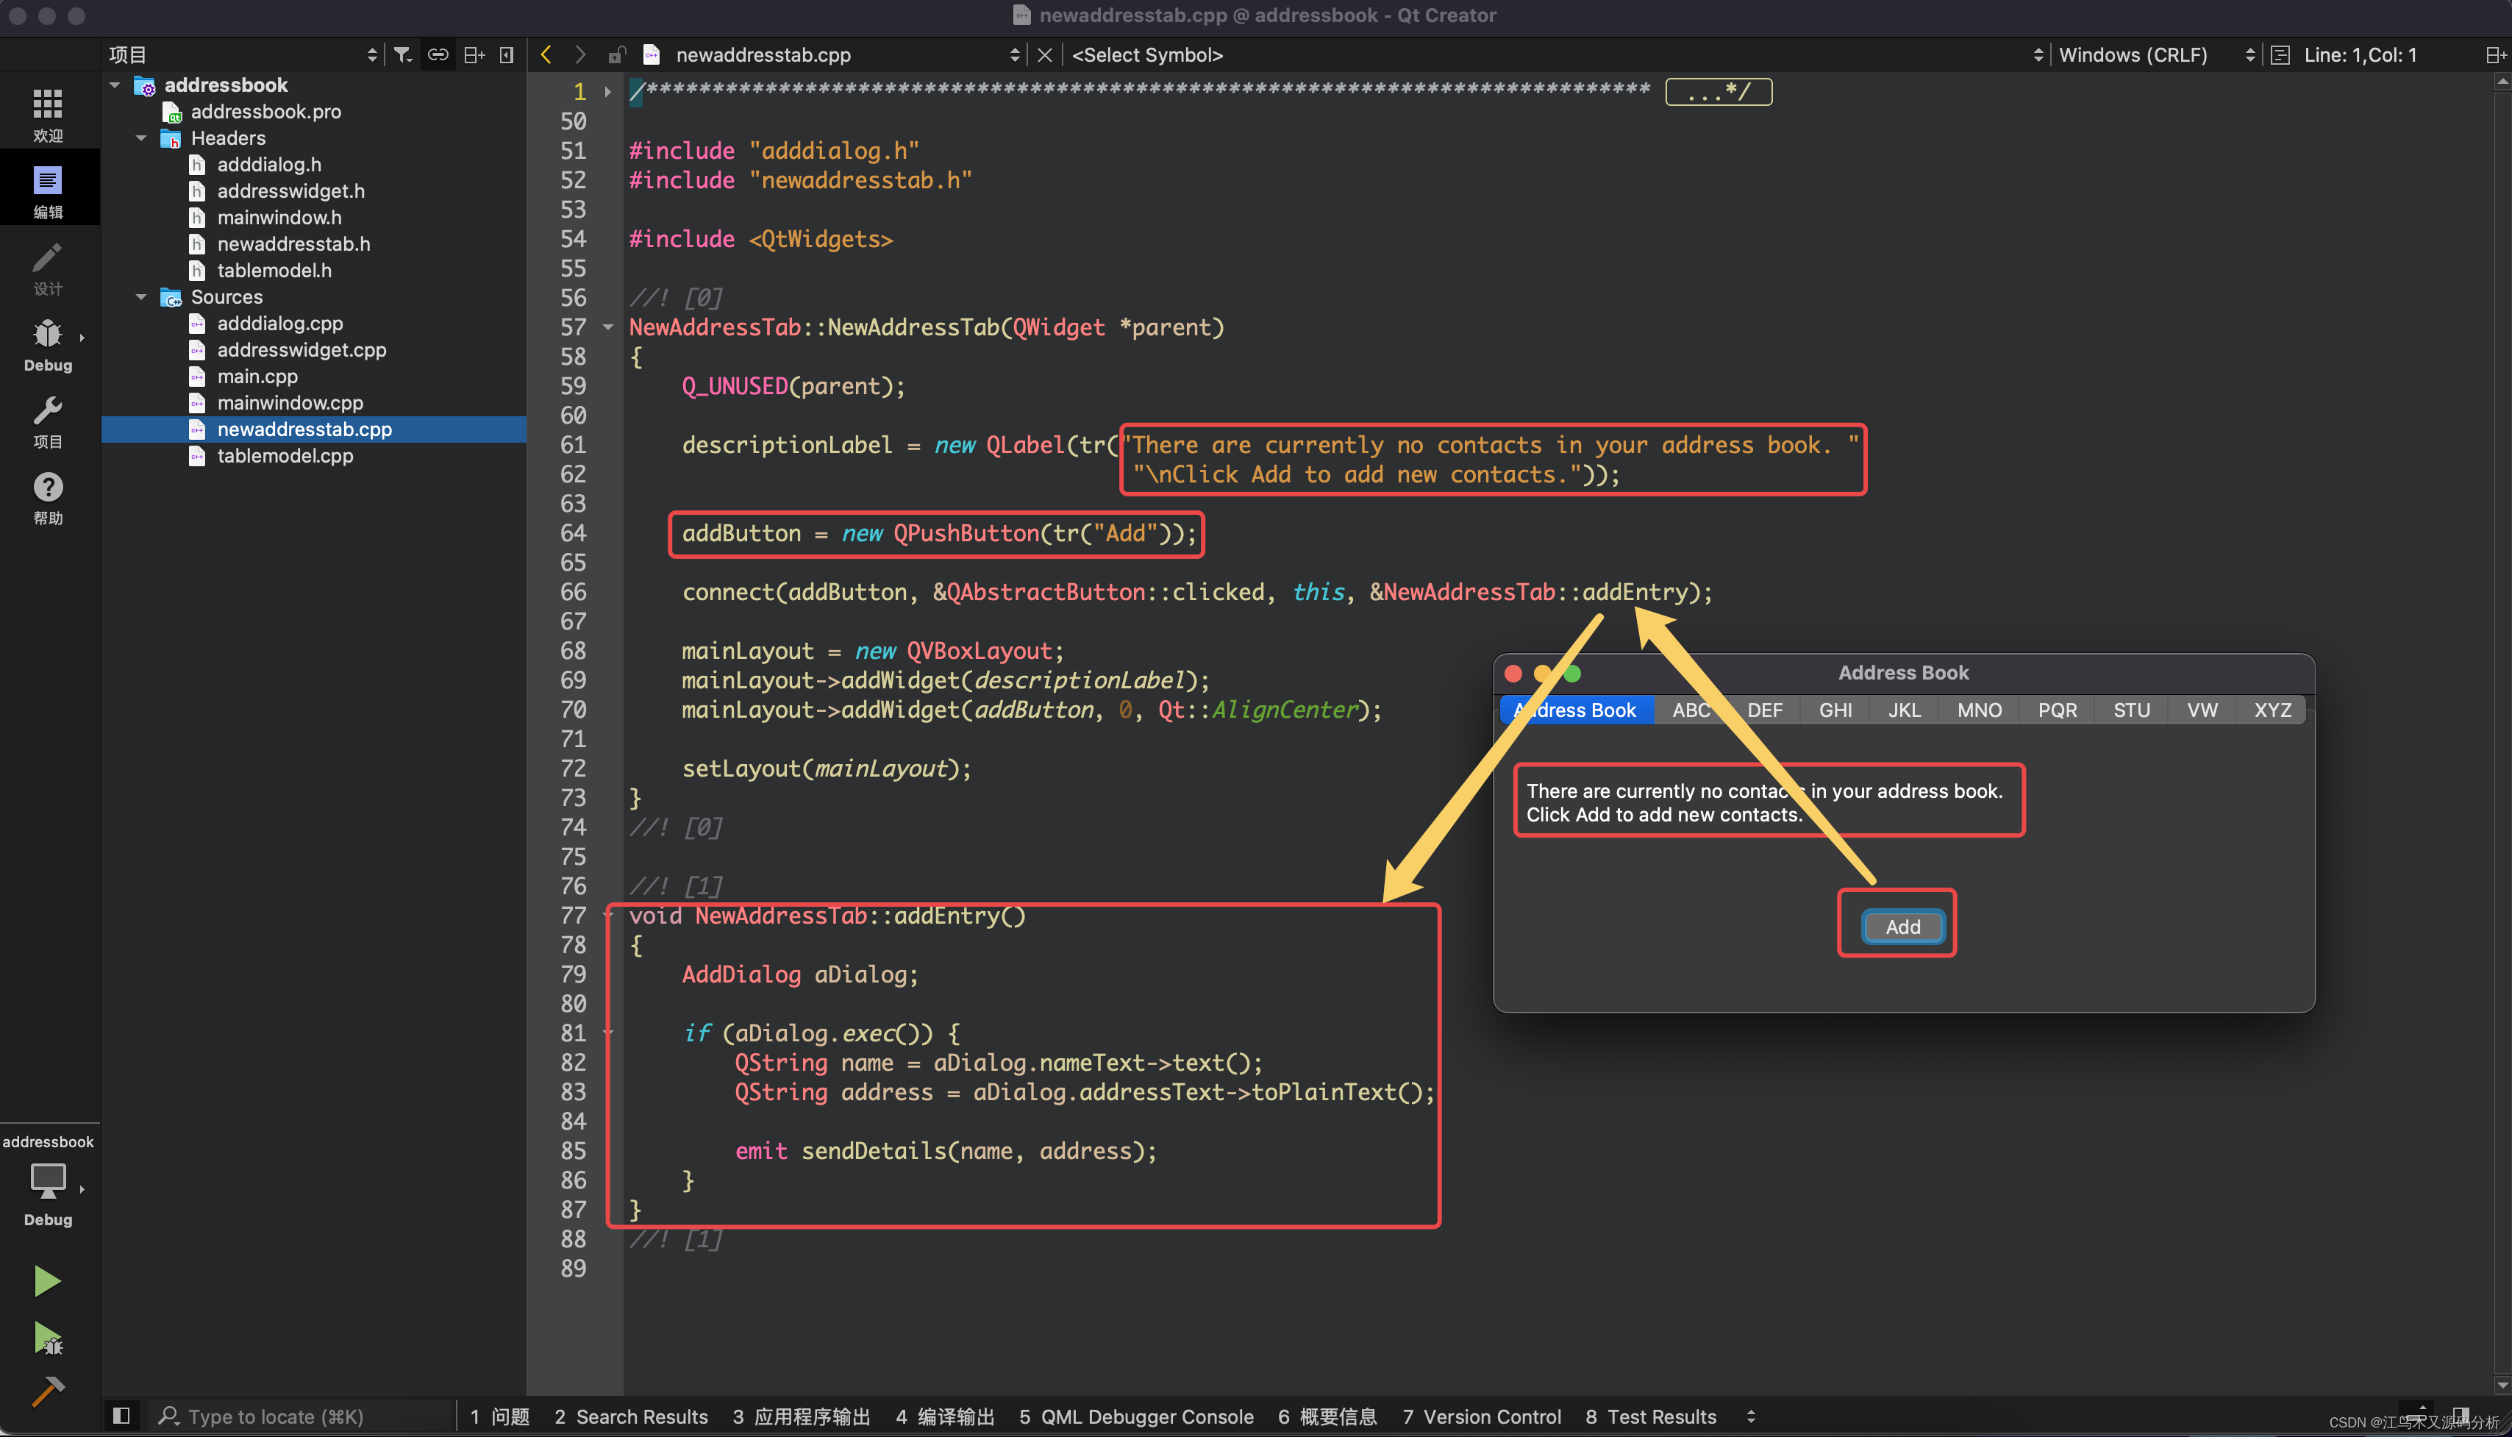
Task: Toggle the left sidebar visibility
Action: [121, 1415]
